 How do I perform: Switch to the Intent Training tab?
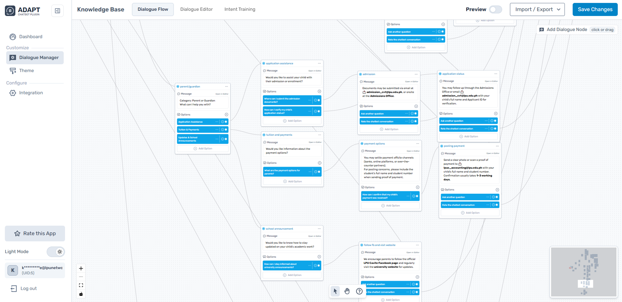click(x=239, y=9)
